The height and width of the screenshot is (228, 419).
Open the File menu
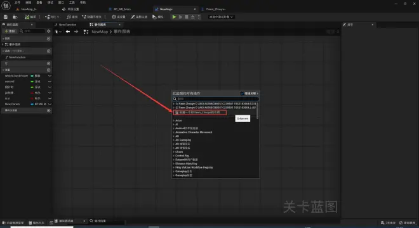(17, 3)
